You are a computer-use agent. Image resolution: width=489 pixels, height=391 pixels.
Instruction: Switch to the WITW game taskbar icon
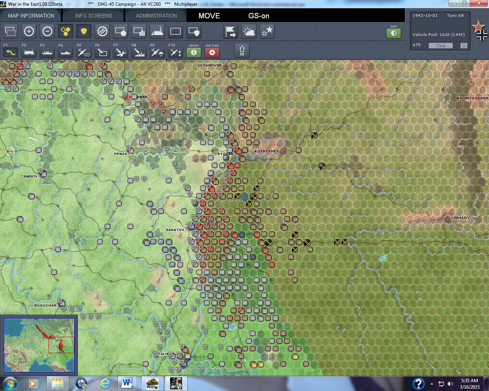coord(152,383)
